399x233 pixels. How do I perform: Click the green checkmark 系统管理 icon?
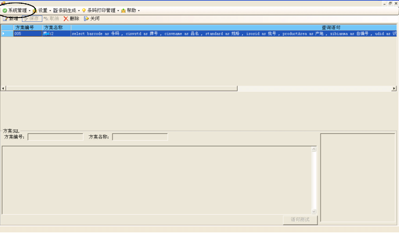5,10
